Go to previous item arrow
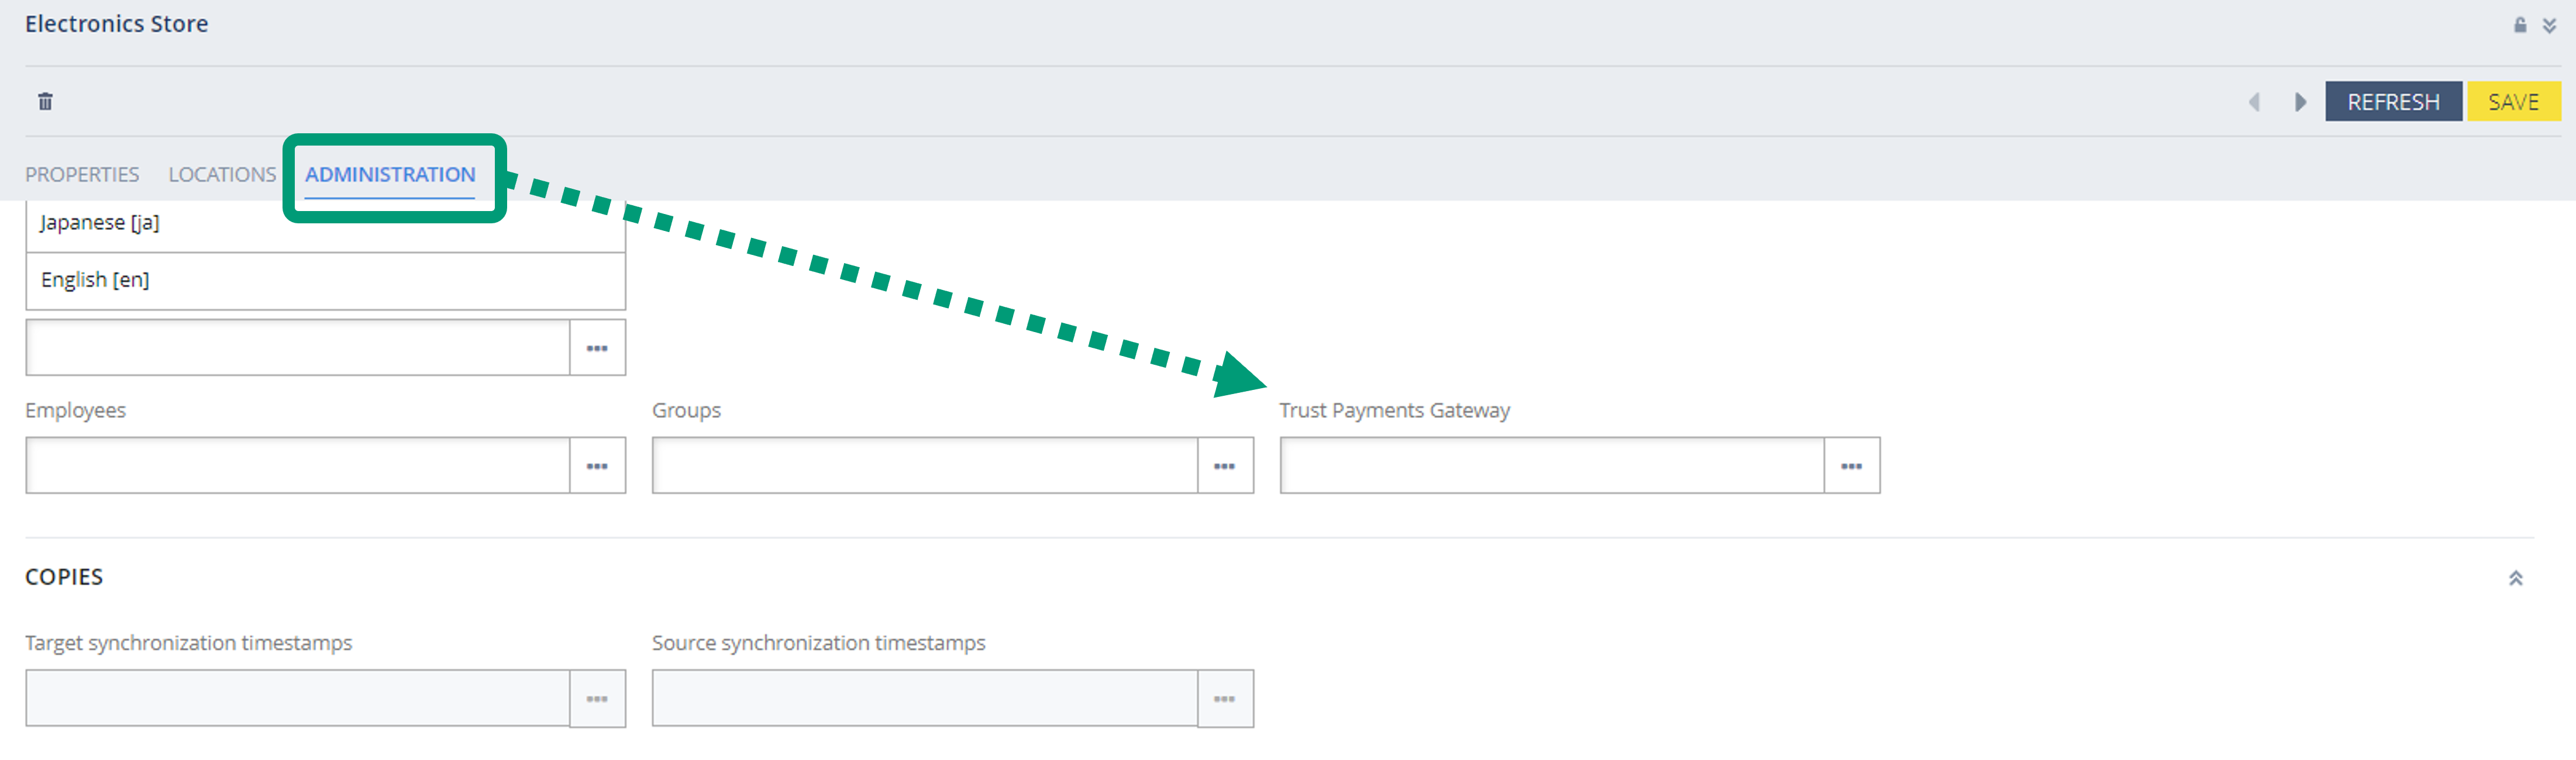The height and width of the screenshot is (760, 2576). 2254,102
